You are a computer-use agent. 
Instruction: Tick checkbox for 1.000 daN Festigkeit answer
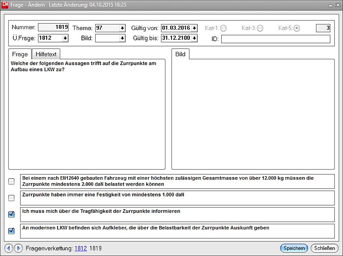(12, 198)
